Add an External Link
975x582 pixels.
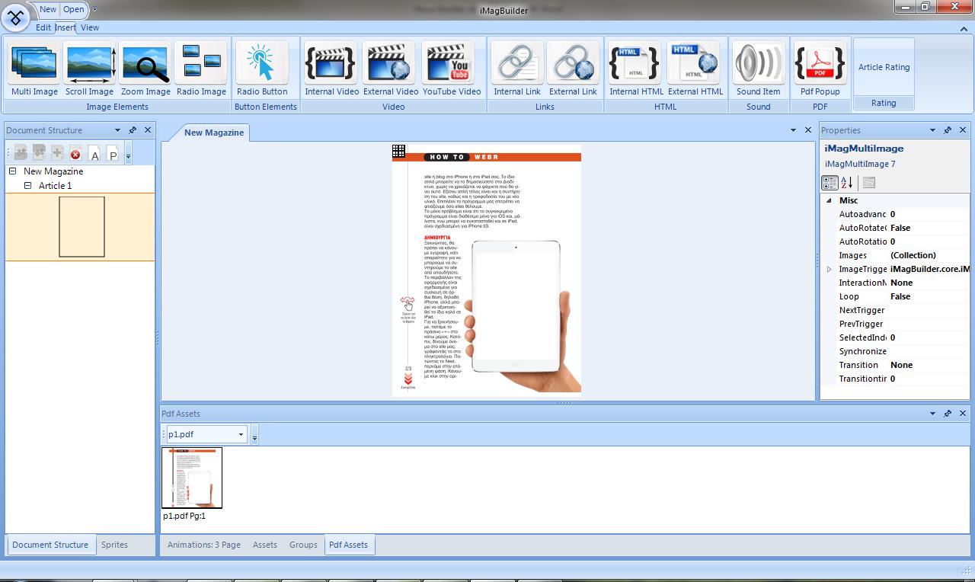pos(573,69)
